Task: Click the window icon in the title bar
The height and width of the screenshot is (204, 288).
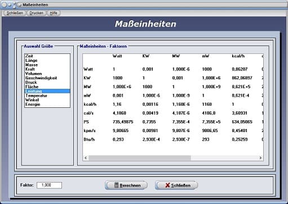Action: 20,4
